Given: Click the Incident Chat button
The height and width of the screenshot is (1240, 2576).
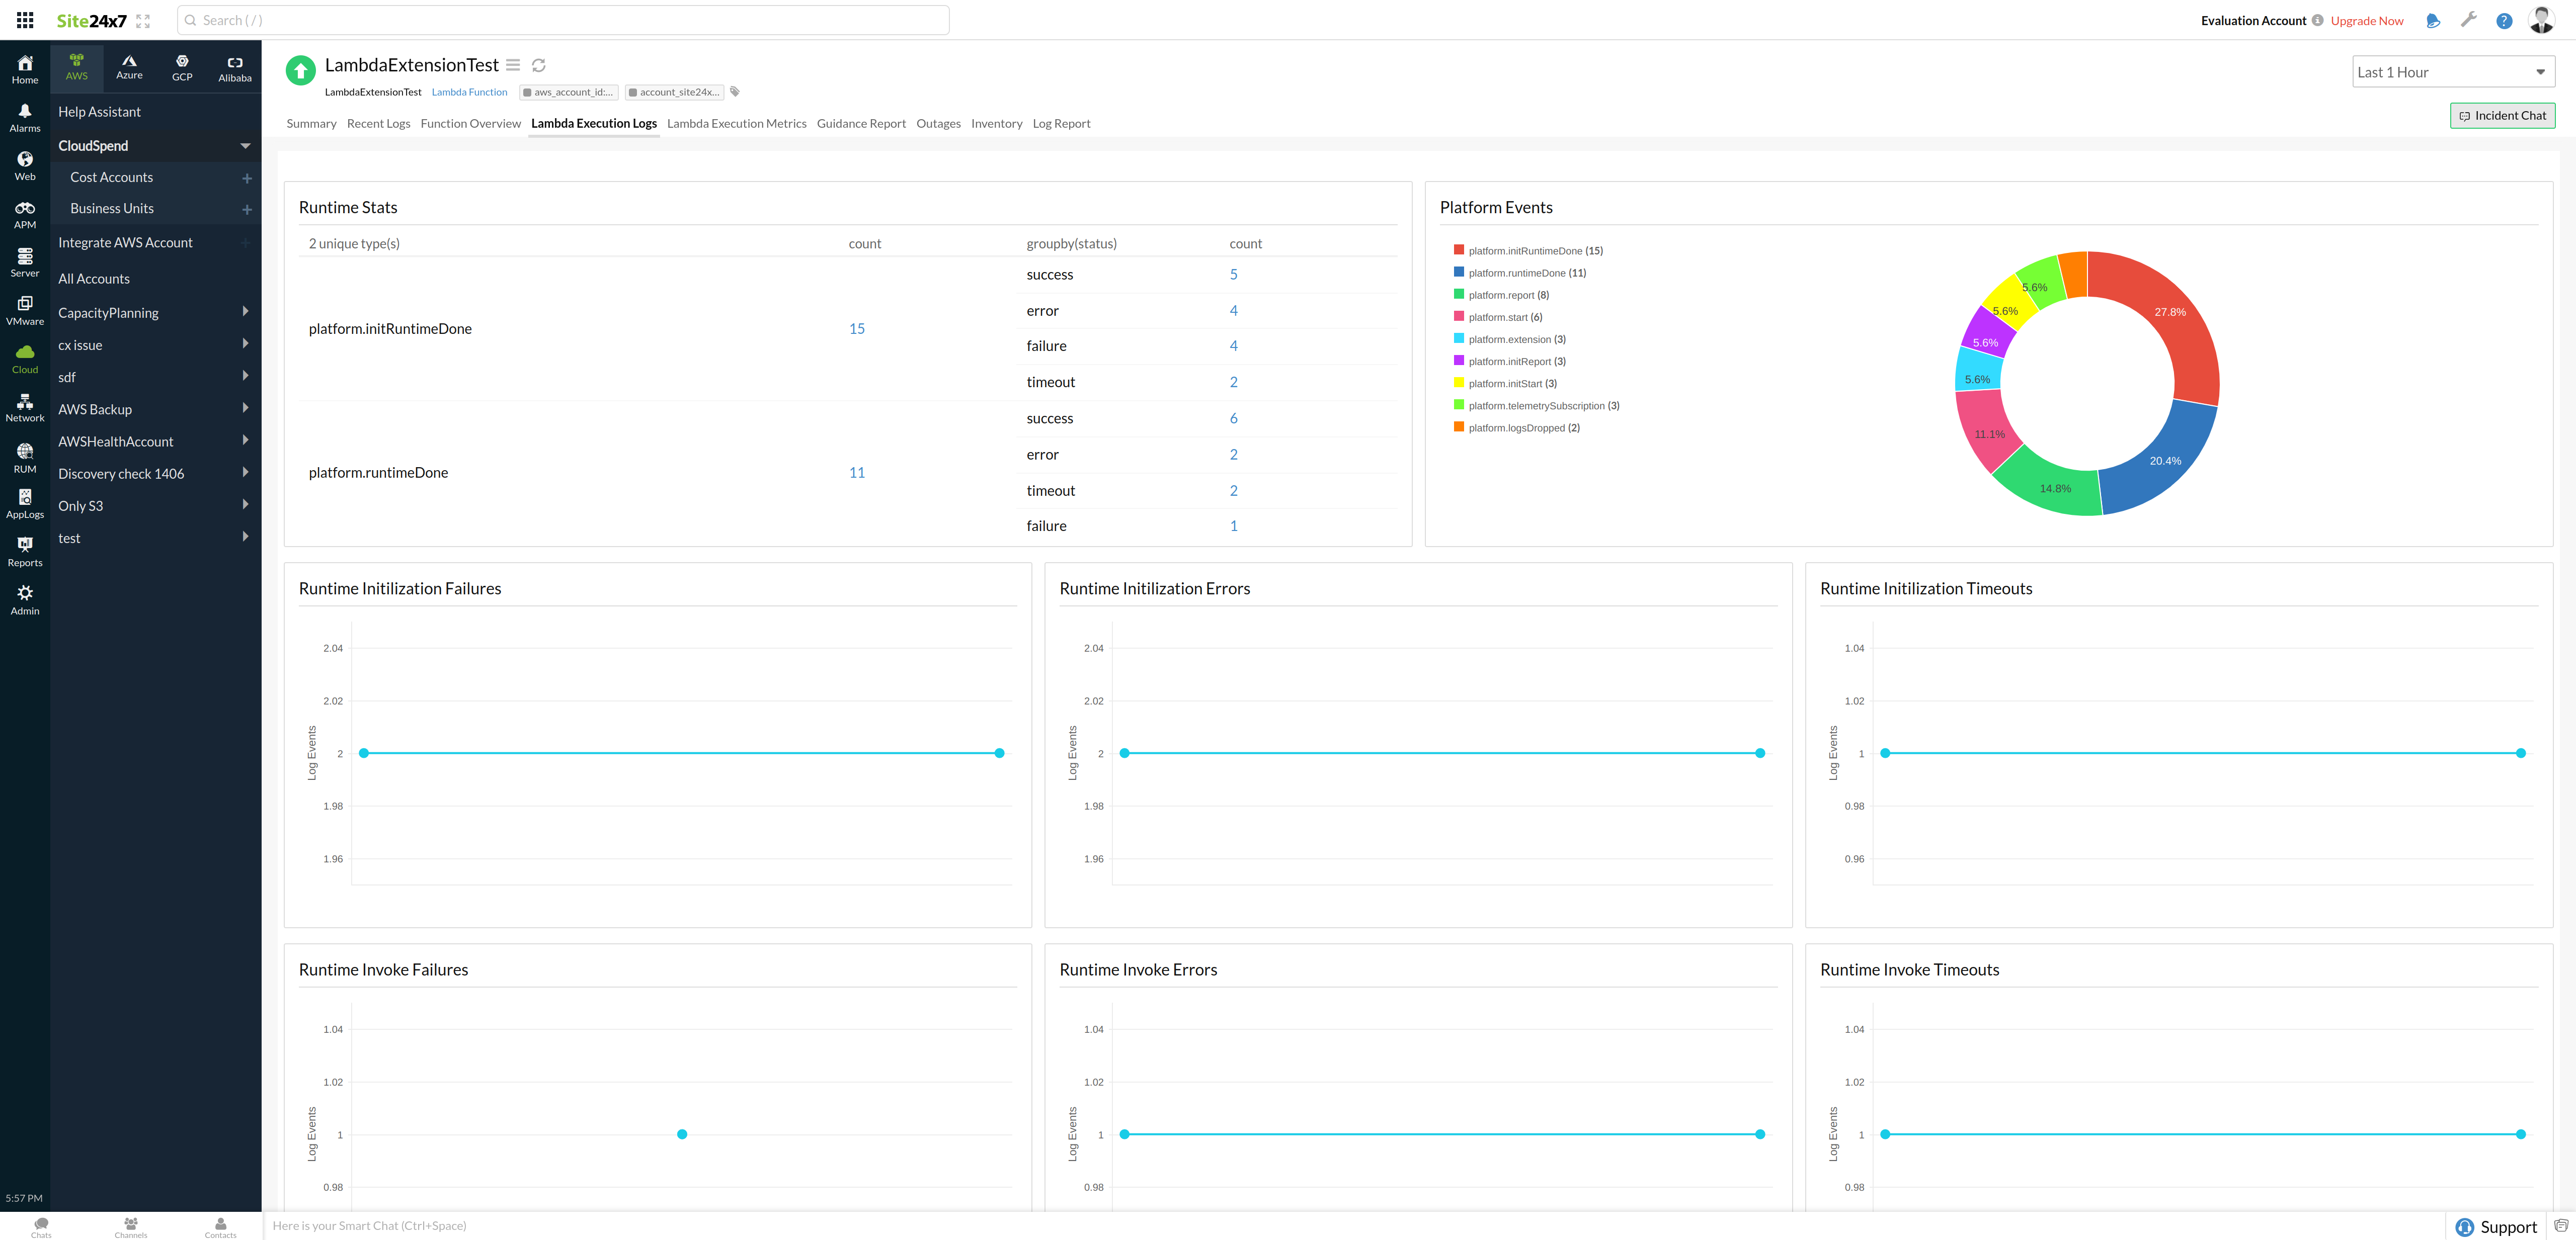Looking at the screenshot, I should click(x=2503, y=115).
